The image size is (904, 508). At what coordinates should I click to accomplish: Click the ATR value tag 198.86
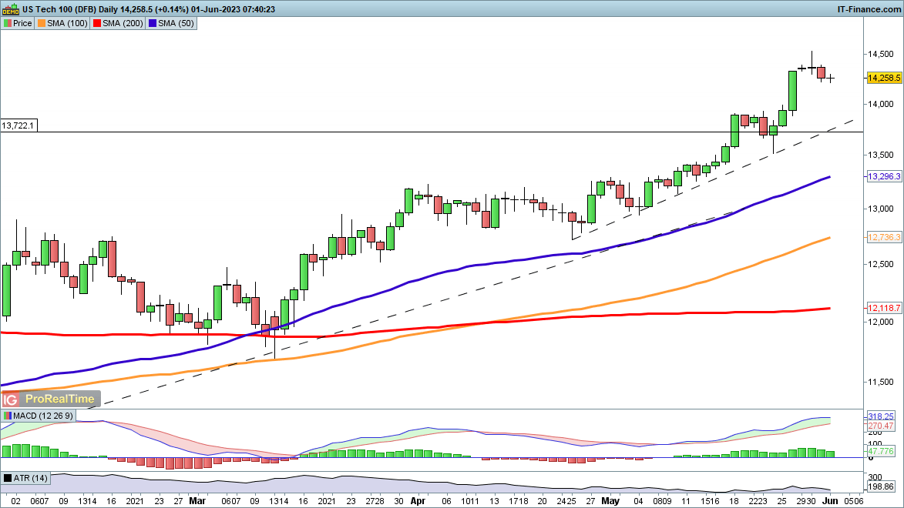click(881, 486)
